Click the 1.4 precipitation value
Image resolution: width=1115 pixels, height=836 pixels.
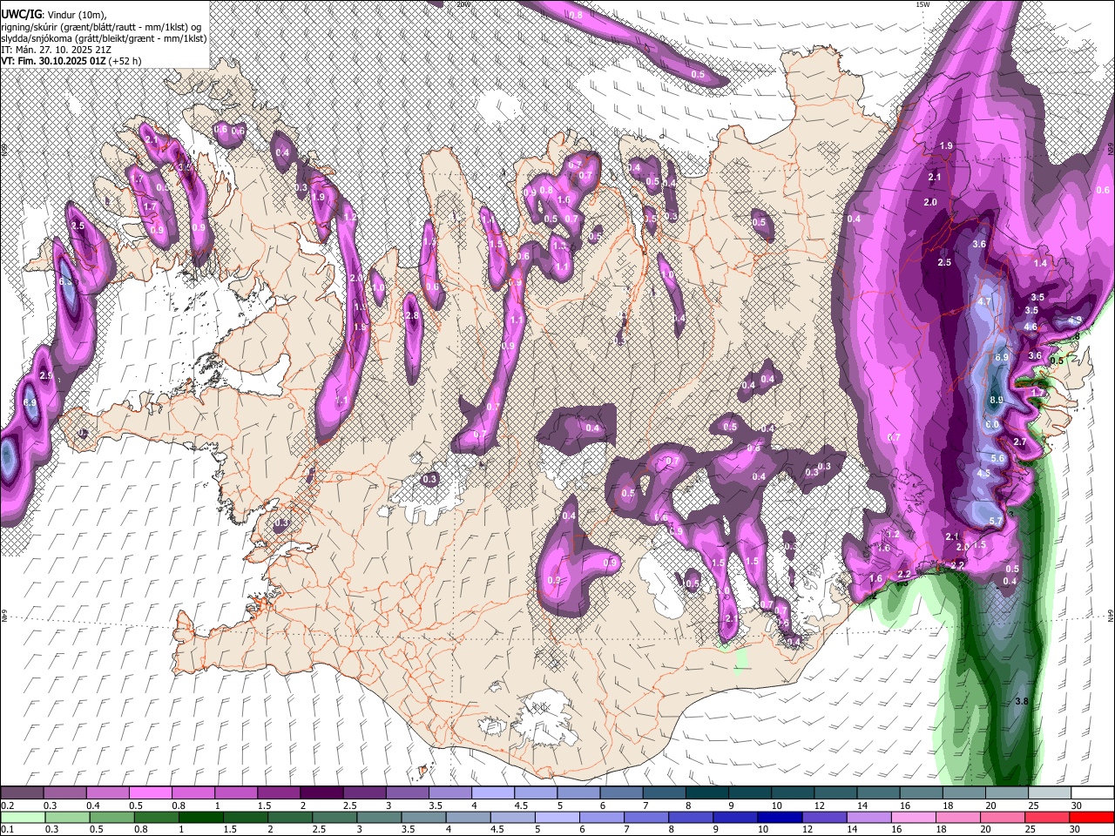[x=1040, y=263]
